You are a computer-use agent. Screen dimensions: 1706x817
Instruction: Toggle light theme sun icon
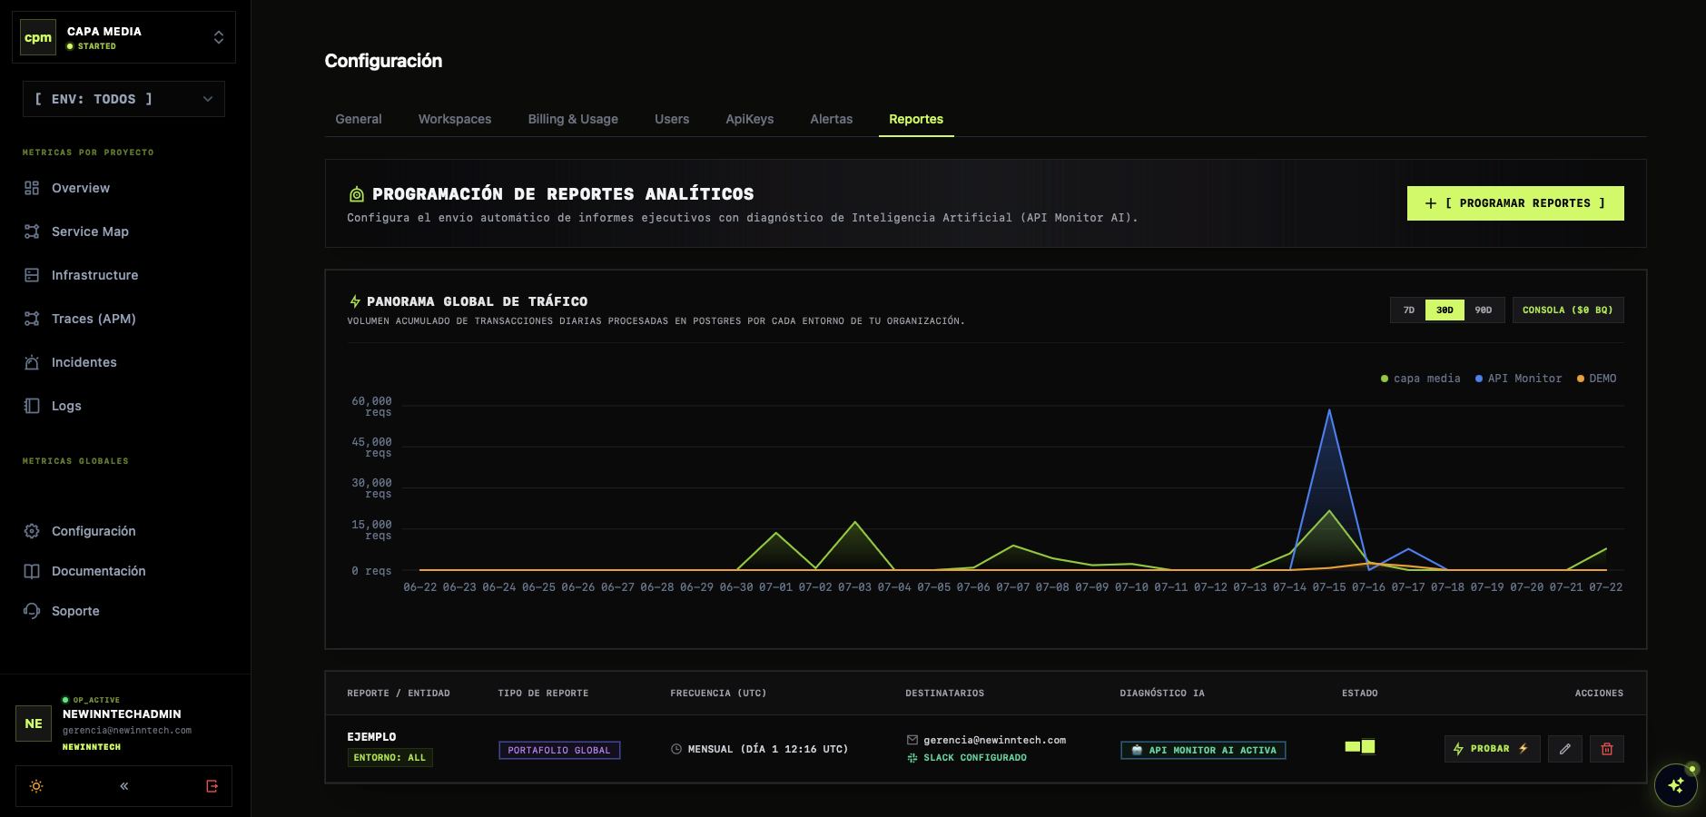coord(36,786)
